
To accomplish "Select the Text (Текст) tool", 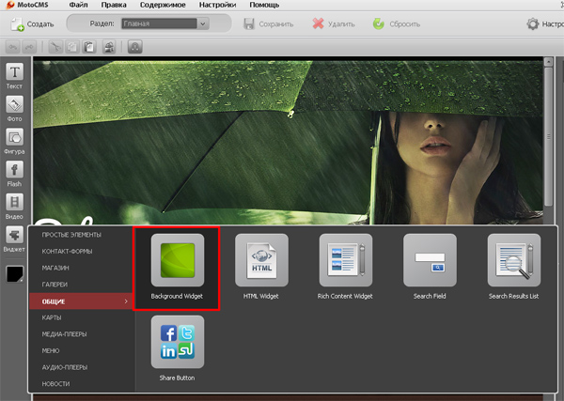I will pyautogui.click(x=15, y=73).
